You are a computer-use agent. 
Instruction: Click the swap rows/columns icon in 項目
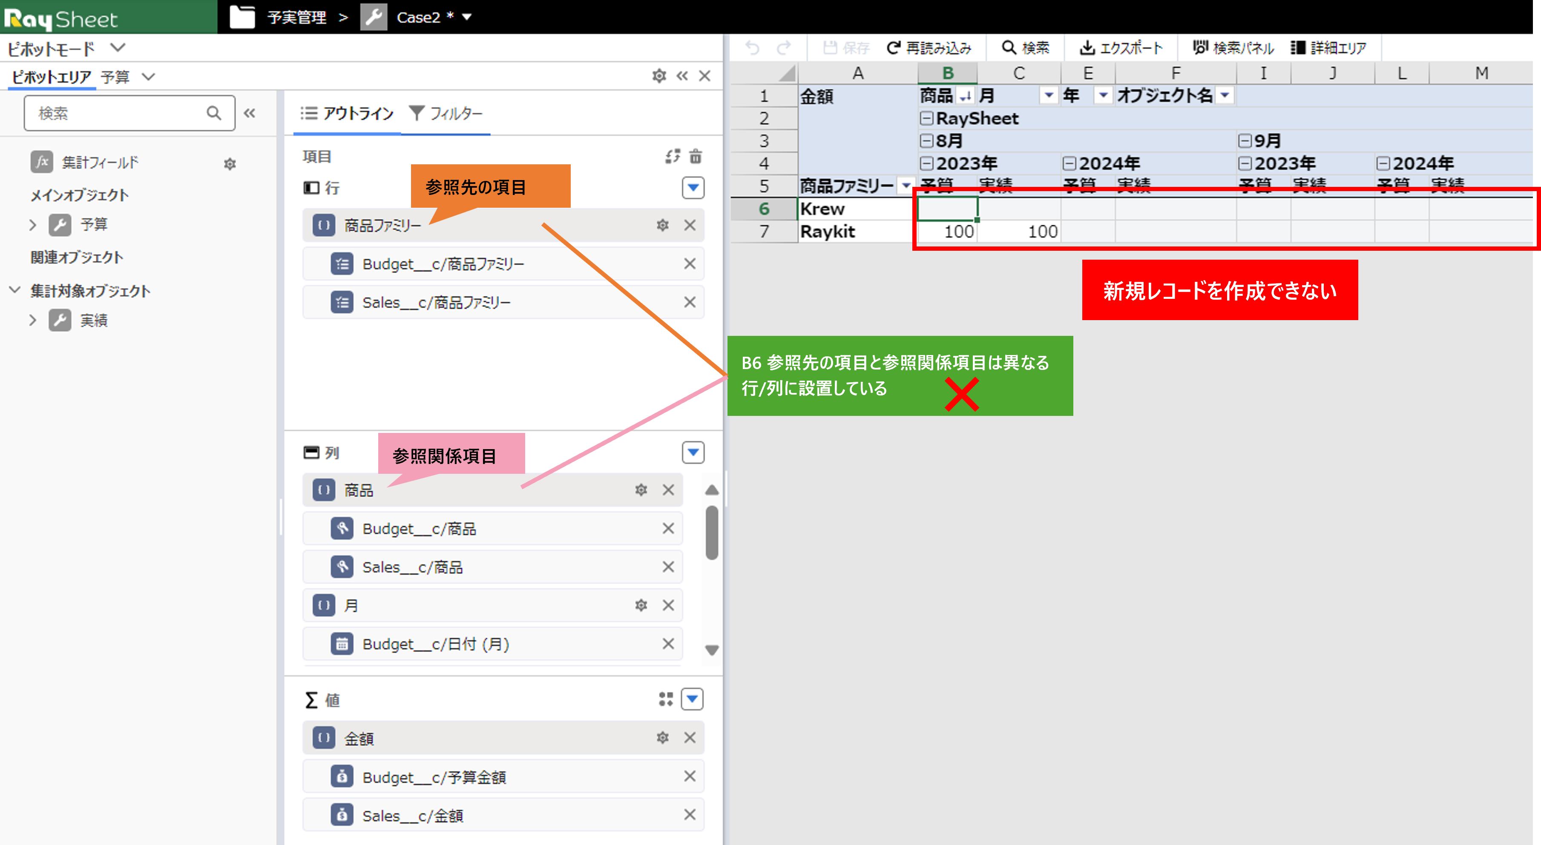(x=673, y=156)
